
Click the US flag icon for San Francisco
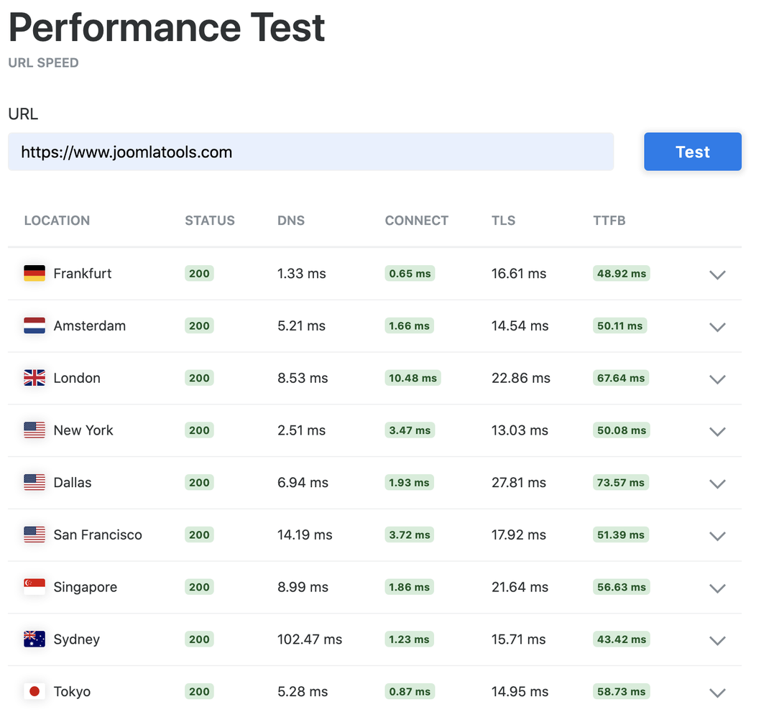pyautogui.click(x=34, y=535)
